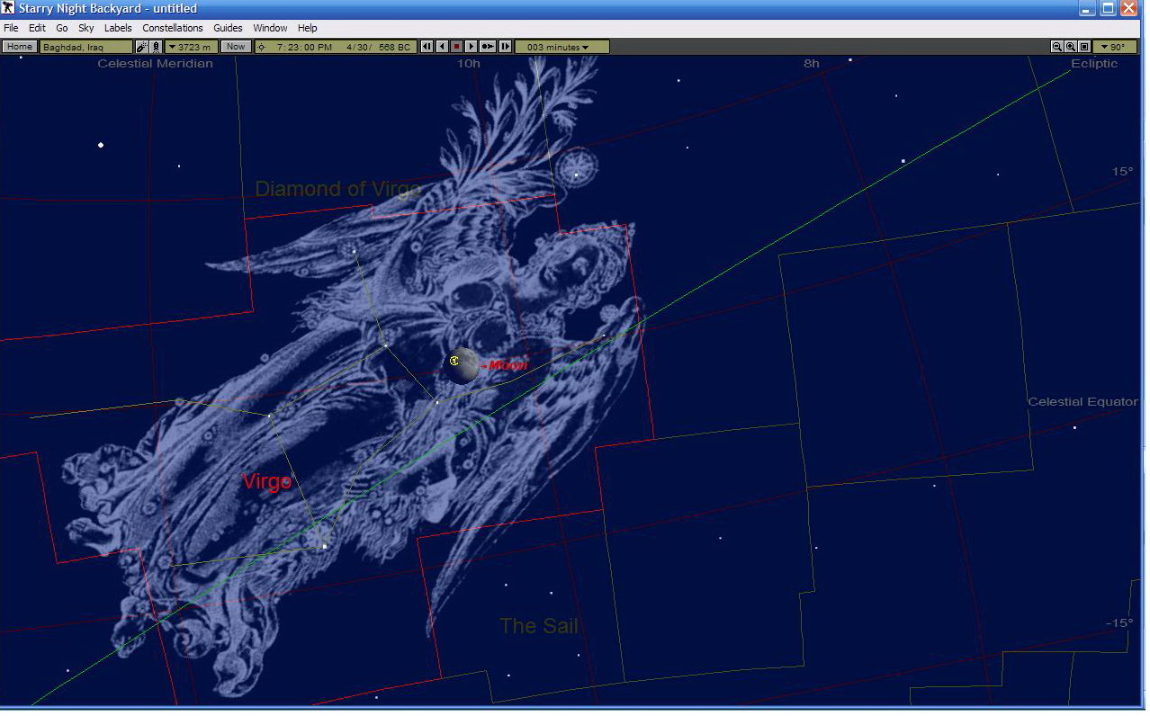This screenshot has height=716, width=1150.
Task: Click the real-time flow button
Action: (x=488, y=47)
